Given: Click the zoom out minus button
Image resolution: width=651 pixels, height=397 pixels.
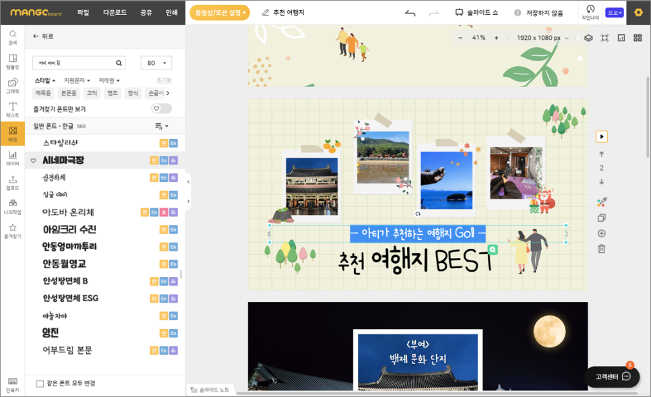Looking at the screenshot, I should pos(460,38).
